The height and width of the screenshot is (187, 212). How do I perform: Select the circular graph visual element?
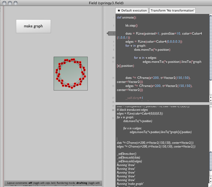click(x=71, y=74)
